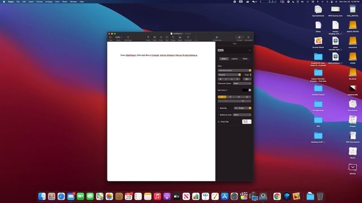Open the Help menu
Screen dimensions: 362x203
(x=81, y=2)
